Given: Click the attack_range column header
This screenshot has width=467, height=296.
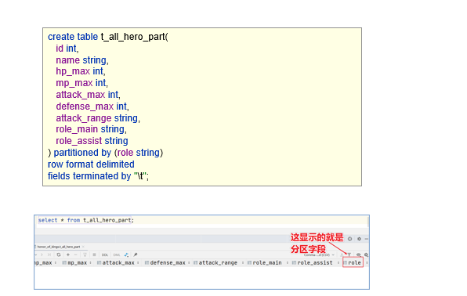Looking at the screenshot, I should pos(215,262).
